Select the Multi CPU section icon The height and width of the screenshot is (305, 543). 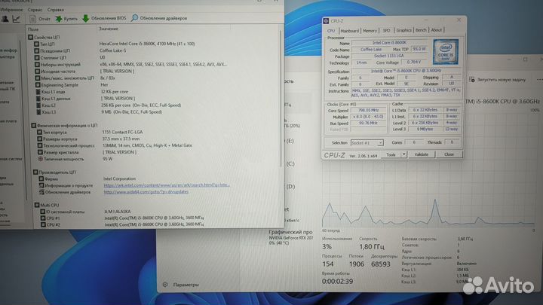point(37,205)
